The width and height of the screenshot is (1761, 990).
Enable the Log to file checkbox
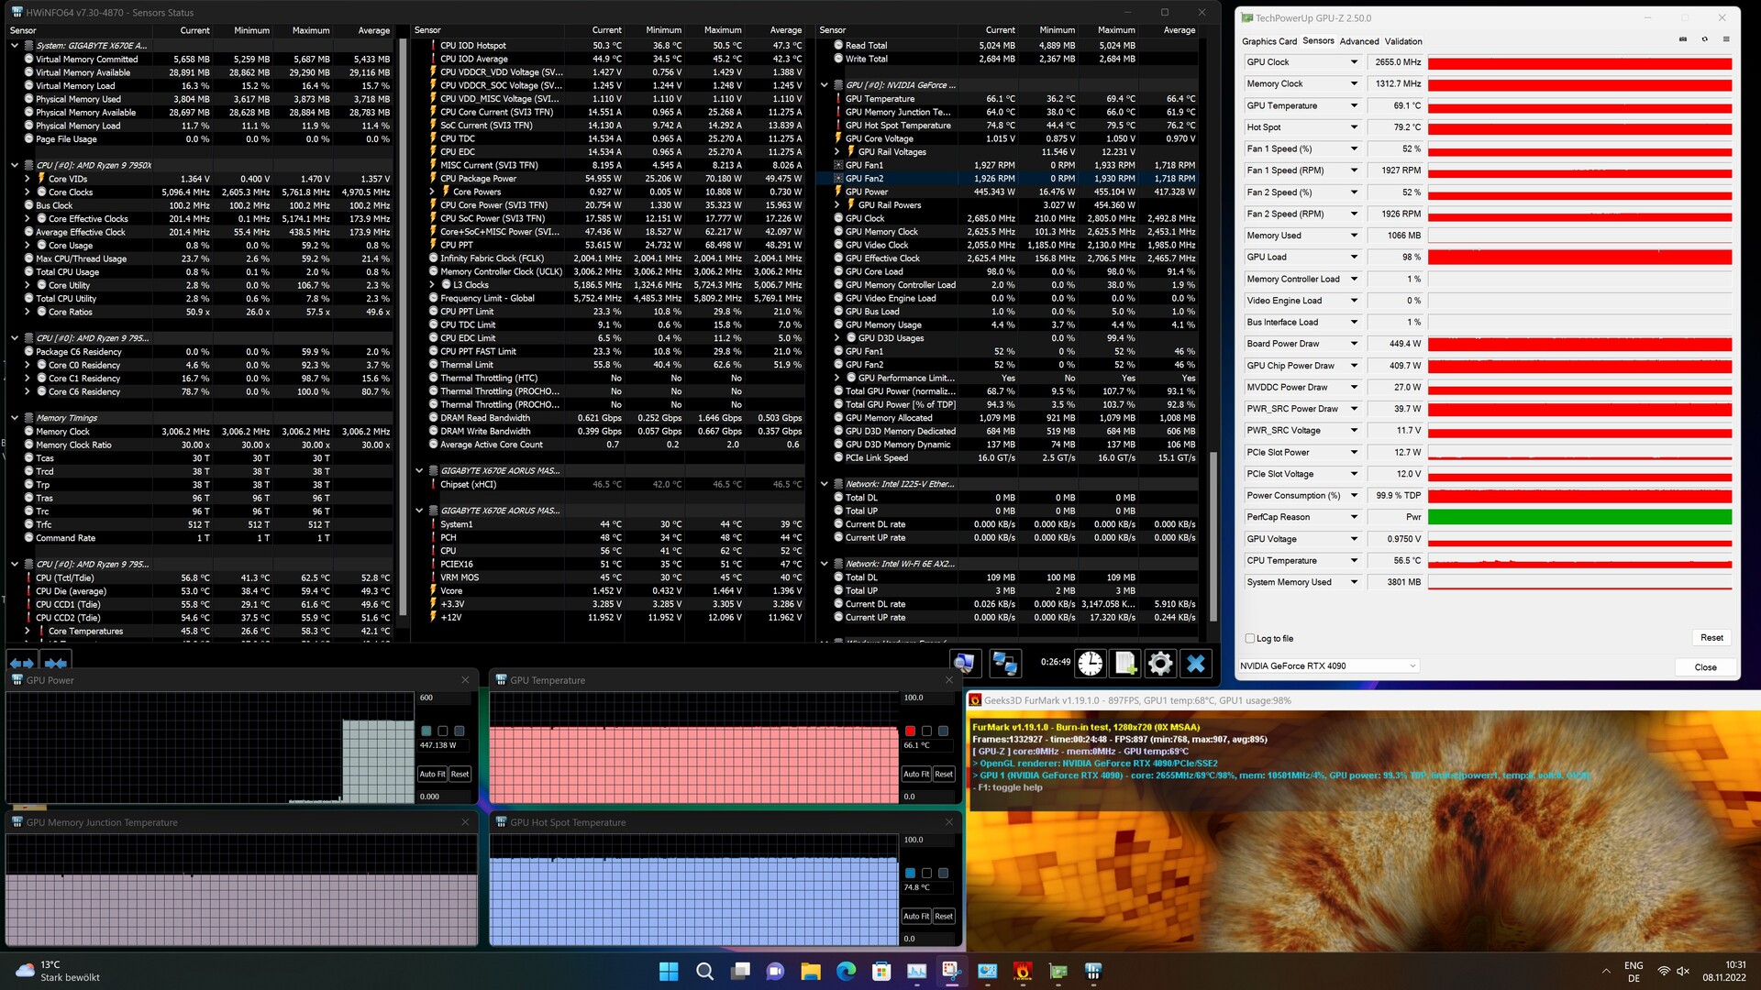[1250, 638]
